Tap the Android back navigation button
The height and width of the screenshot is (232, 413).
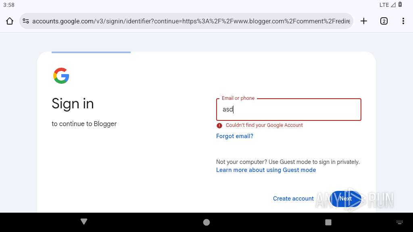[84, 222]
